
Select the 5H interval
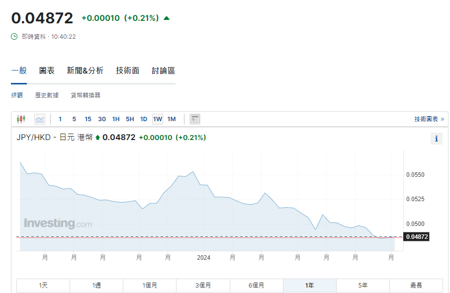tap(130, 119)
